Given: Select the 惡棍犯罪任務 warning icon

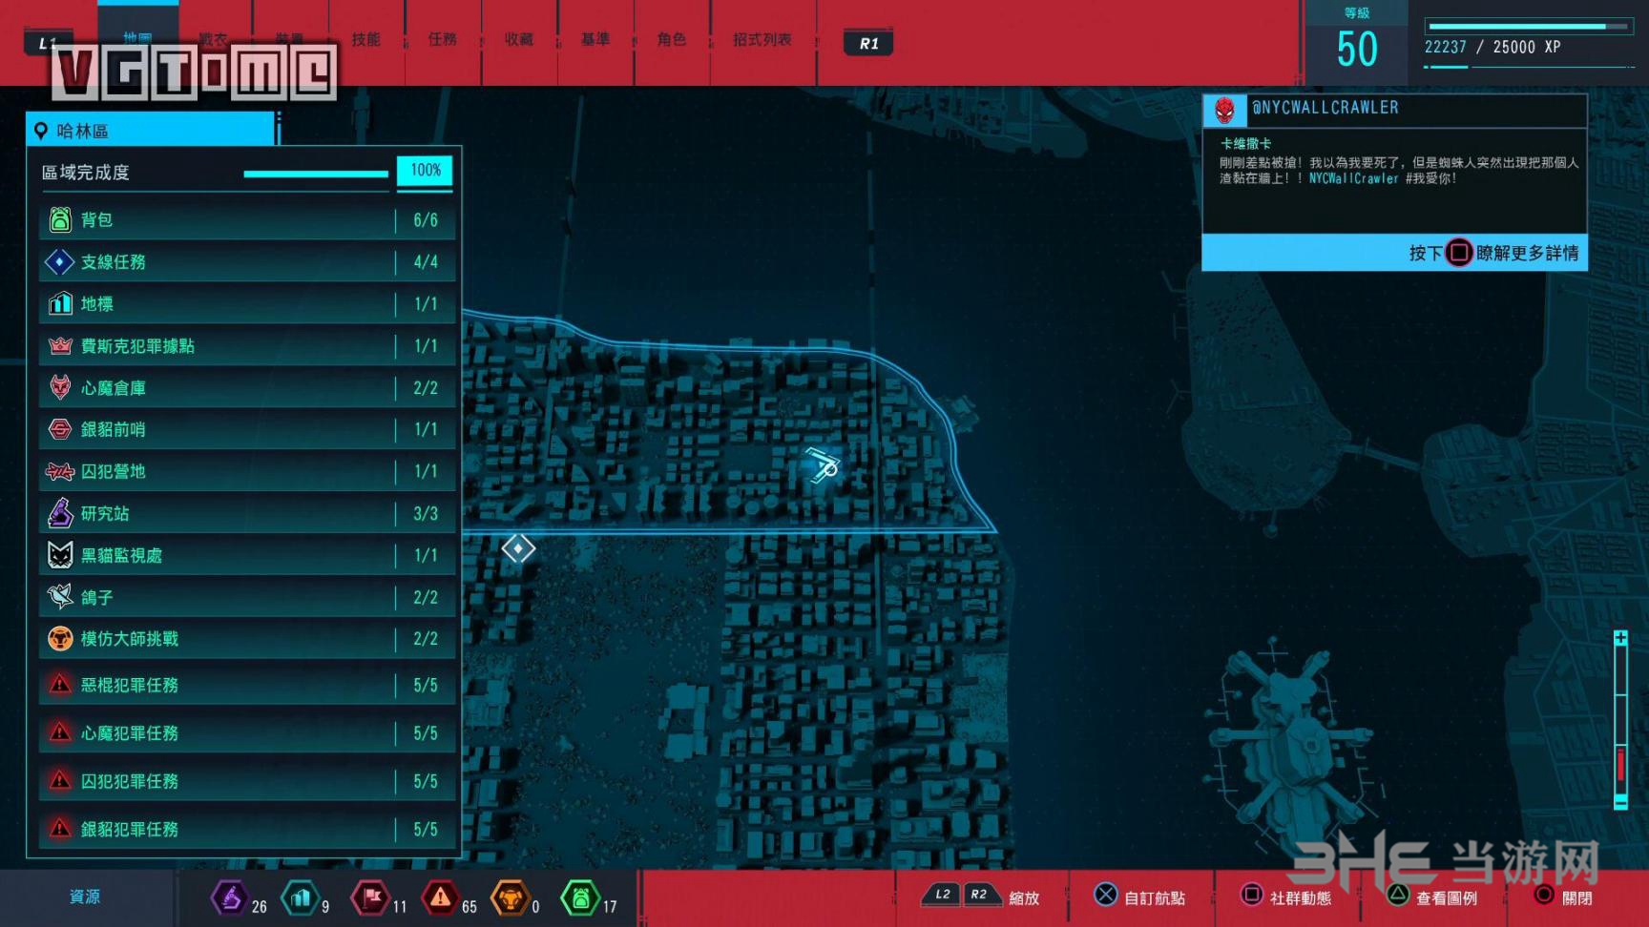Looking at the screenshot, I should 60,685.
